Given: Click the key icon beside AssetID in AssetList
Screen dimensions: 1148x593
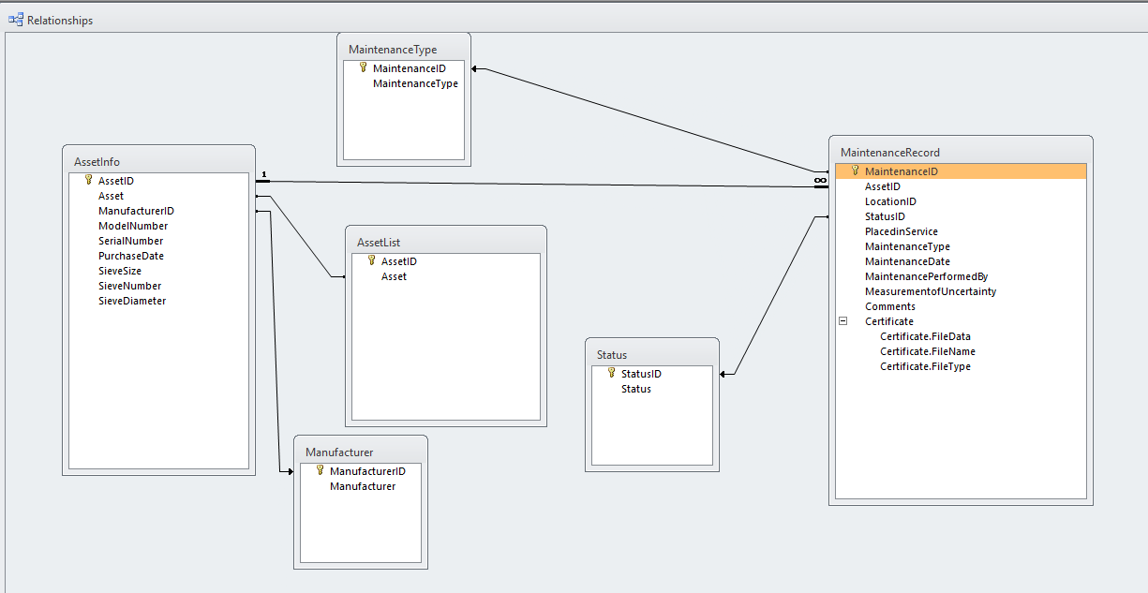Looking at the screenshot, I should pyautogui.click(x=371, y=260).
